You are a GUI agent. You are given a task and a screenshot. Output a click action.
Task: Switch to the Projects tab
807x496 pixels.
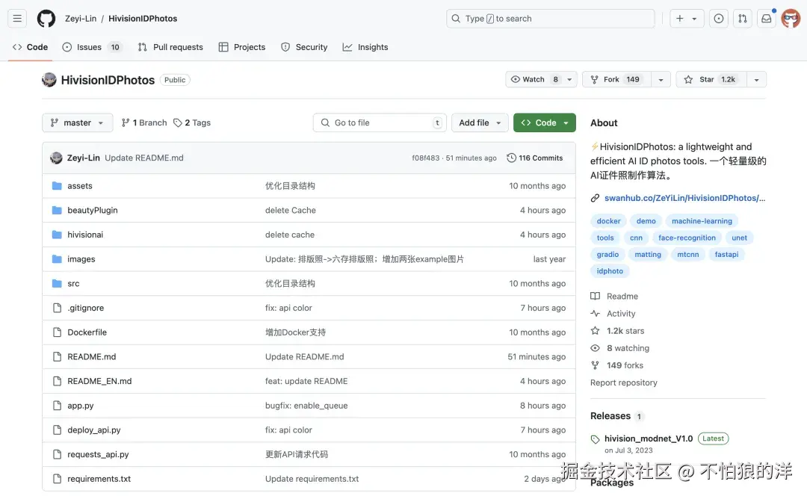click(x=242, y=47)
